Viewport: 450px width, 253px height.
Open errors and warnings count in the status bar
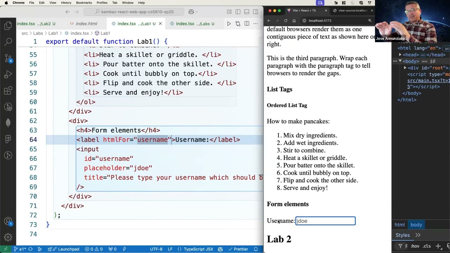[94, 249]
